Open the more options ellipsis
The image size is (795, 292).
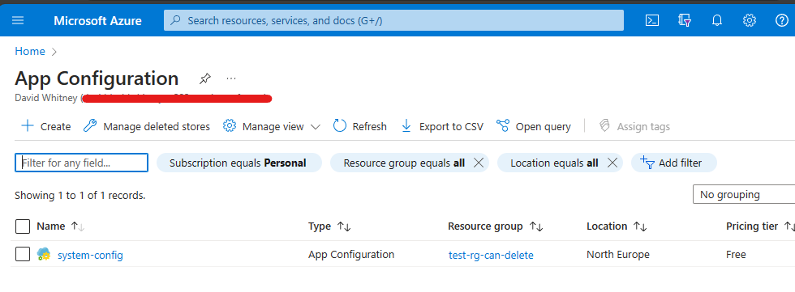click(231, 78)
